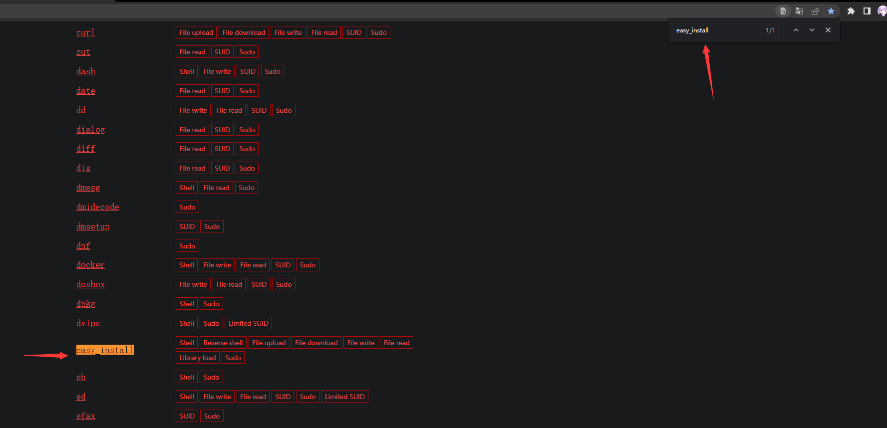Click Shell tag in dmesg row
The height and width of the screenshot is (428, 887).
pos(187,188)
